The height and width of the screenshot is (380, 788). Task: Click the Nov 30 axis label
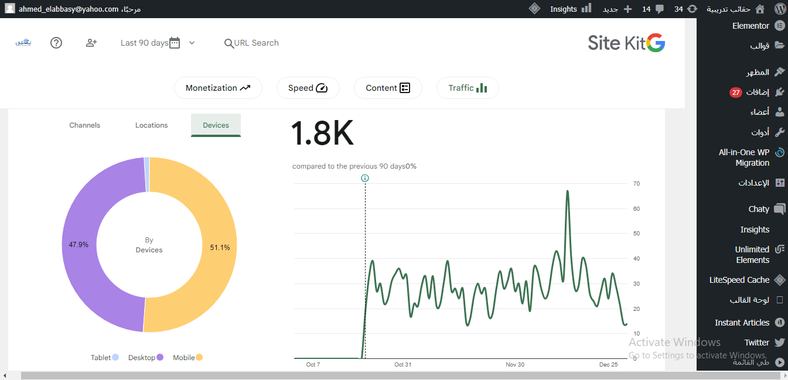516,365
